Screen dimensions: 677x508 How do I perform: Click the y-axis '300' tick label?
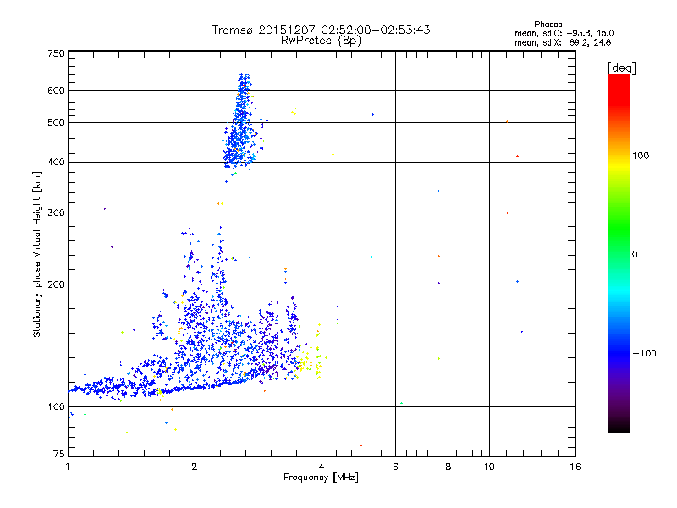coord(56,213)
